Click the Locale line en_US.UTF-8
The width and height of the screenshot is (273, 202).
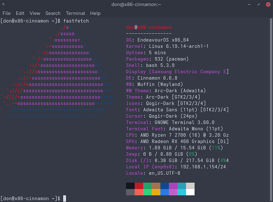point(153,173)
